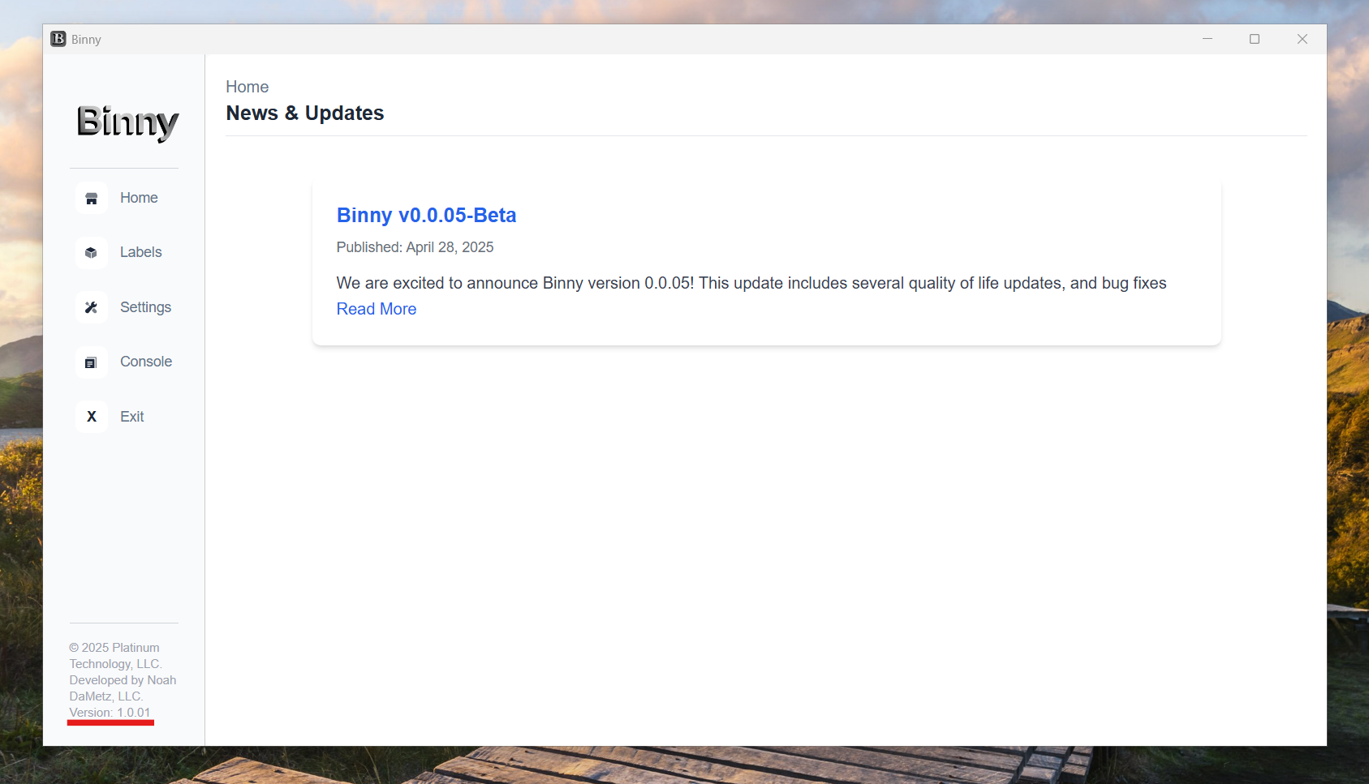Click the © 2025 Platinum Technology copyright text
The image size is (1369, 784).
coord(115,656)
